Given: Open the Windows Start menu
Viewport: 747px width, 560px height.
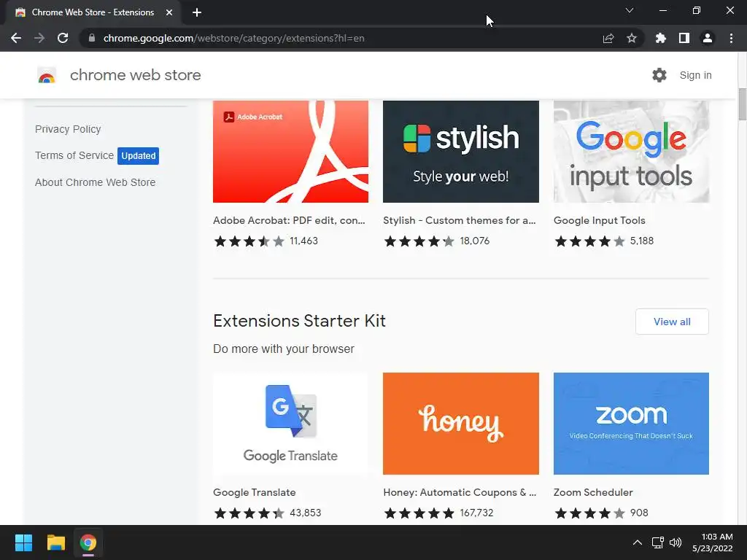Looking at the screenshot, I should click(x=23, y=542).
